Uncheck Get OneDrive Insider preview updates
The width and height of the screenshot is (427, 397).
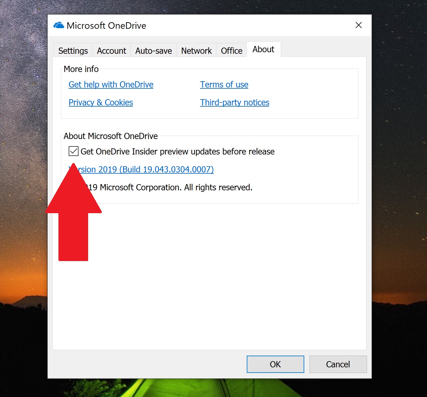pos(73,151)
